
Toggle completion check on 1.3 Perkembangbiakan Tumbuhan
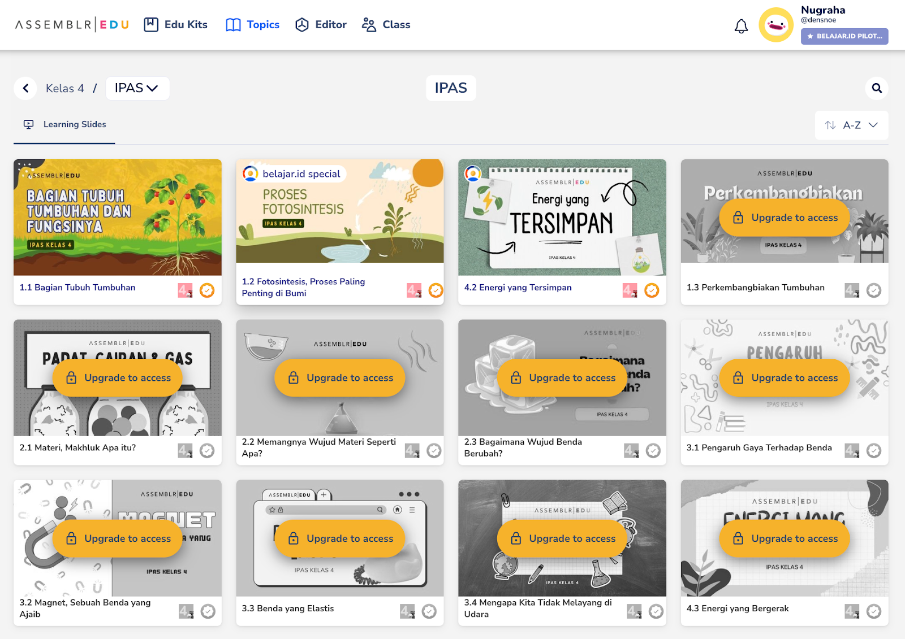click(x=874, y=290)
